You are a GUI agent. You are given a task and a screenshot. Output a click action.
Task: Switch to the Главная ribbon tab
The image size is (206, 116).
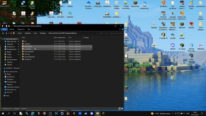pos(12,29)
